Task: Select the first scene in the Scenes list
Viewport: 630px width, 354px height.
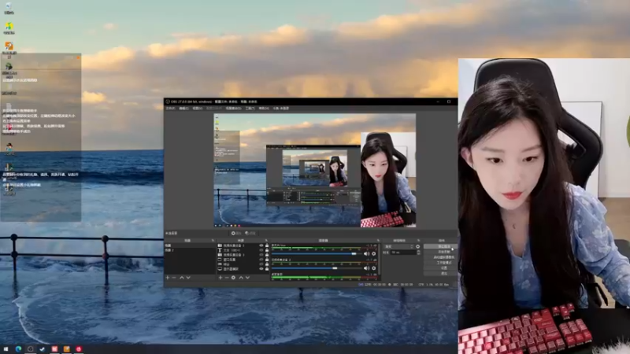Action: (190, 245)
